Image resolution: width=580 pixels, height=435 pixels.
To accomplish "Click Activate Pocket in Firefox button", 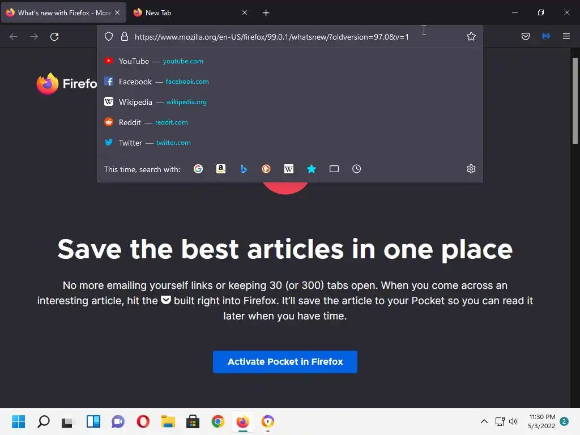I will pyautogui.click(x=285, y=362).
